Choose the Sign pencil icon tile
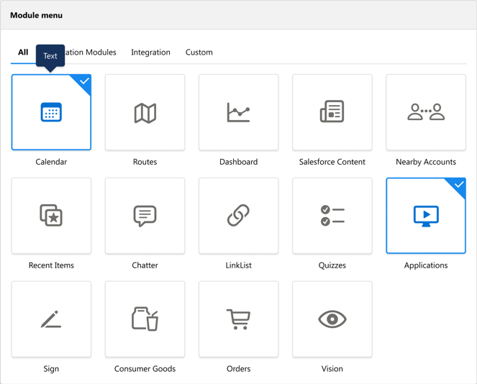The height and width of the screenshot is (384, 477). pos(51,319)
